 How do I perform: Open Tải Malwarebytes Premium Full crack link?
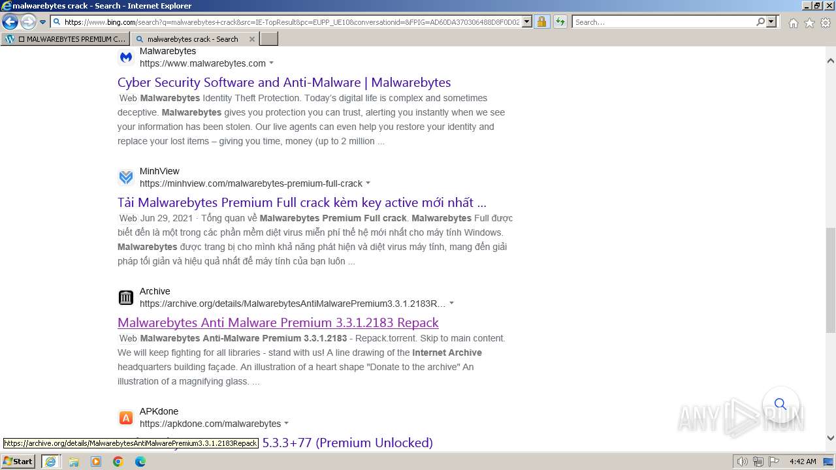[302, 202]
